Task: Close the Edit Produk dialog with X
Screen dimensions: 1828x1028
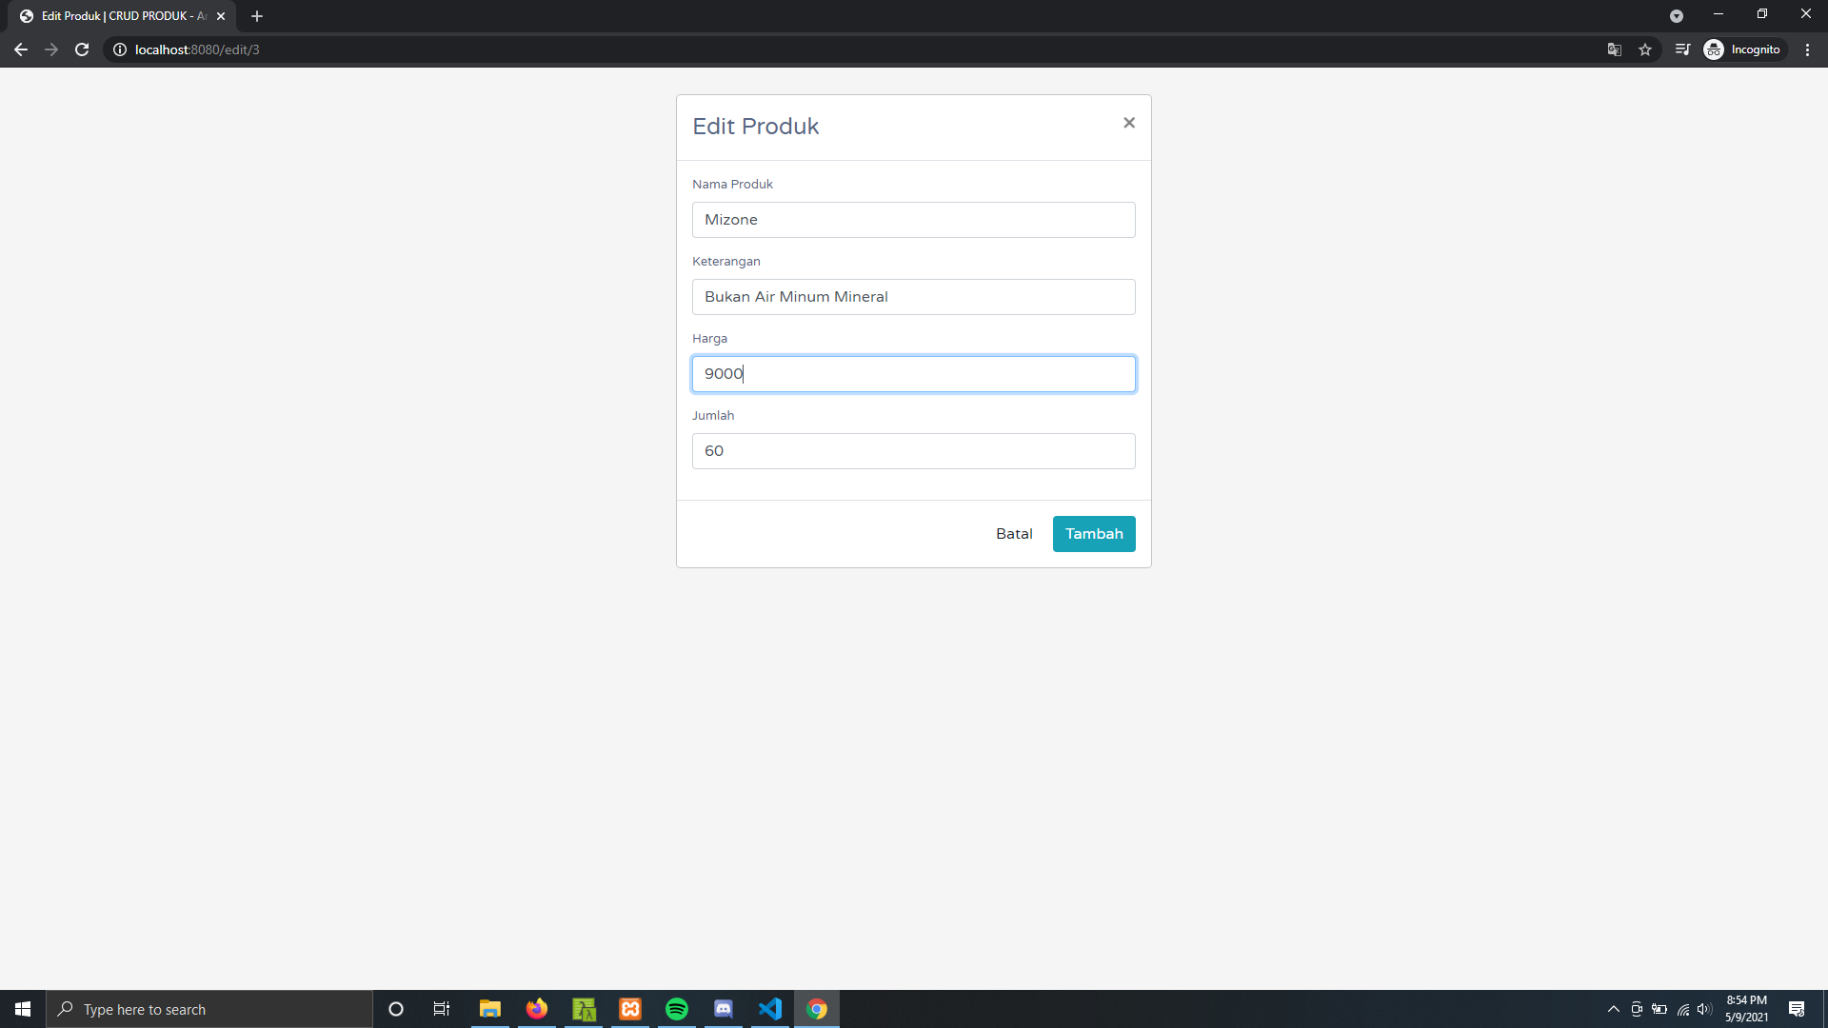Action: (x=1128, y=123)
